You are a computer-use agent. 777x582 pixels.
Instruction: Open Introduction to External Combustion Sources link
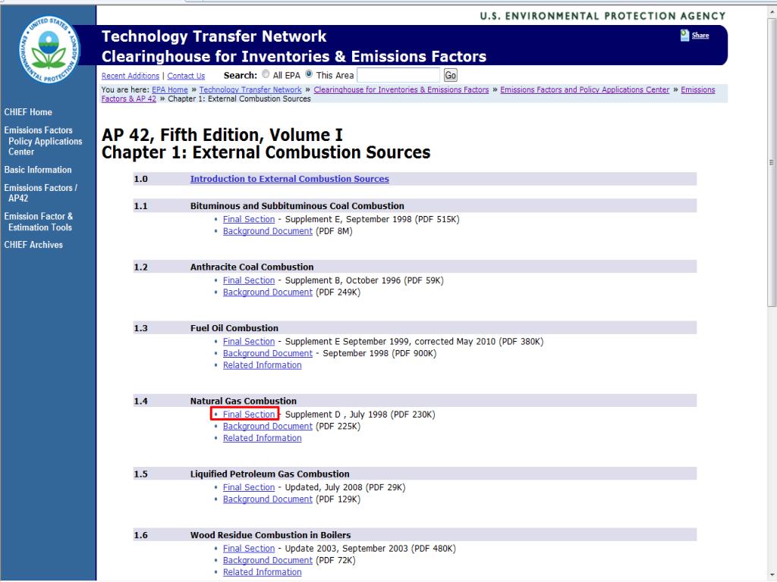click(289, 179)
